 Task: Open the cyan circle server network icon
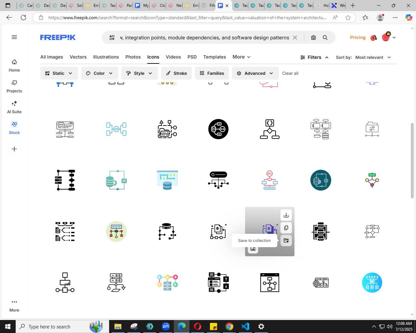pyautogui.click(x=372, y=283)
